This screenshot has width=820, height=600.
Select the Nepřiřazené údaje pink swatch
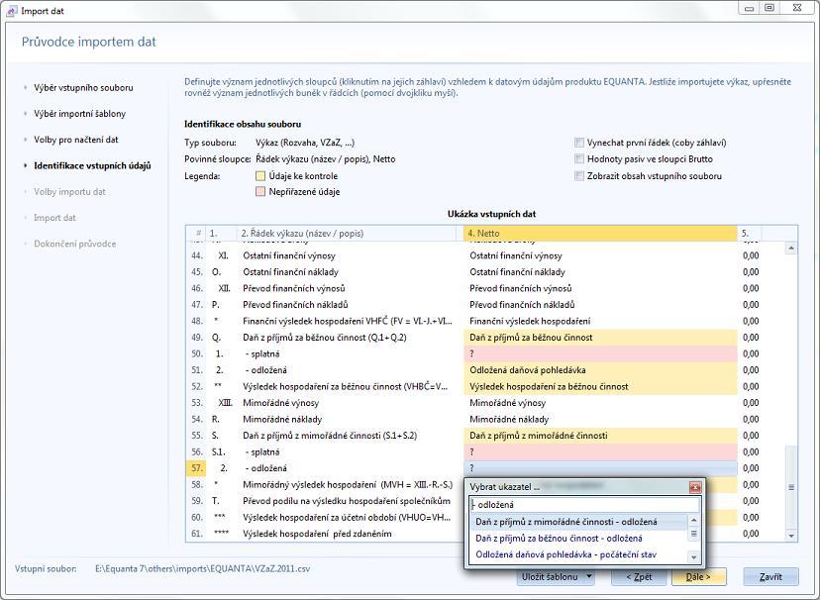pyautogui.click(x=260, y=192)
